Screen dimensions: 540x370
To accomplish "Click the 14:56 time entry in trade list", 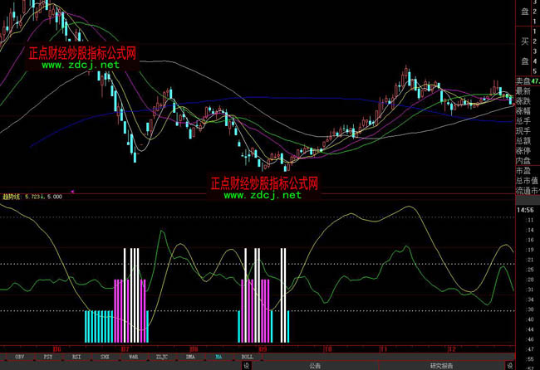I will coord(525,212).
